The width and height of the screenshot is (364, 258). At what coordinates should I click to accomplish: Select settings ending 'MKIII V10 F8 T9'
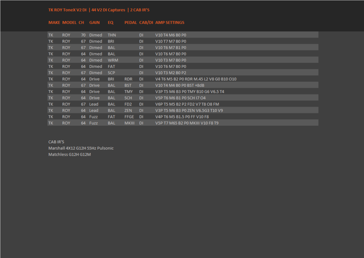187,123
